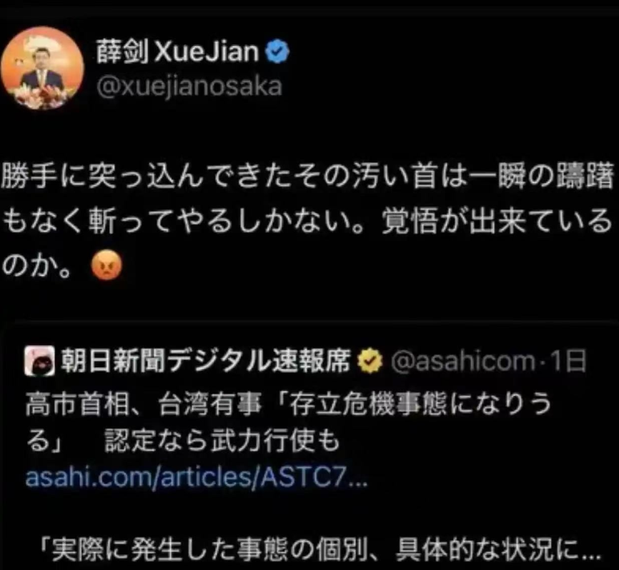This screenshot has width=619, height=570.
Task: Click the quoted text 認定なら武力行使も
Action: pos(222,440)
